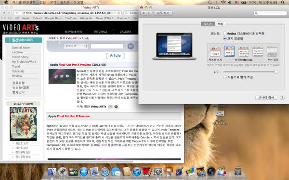
Task: Open System Preferences gear in Dock
Action: [x=158, y=172]
